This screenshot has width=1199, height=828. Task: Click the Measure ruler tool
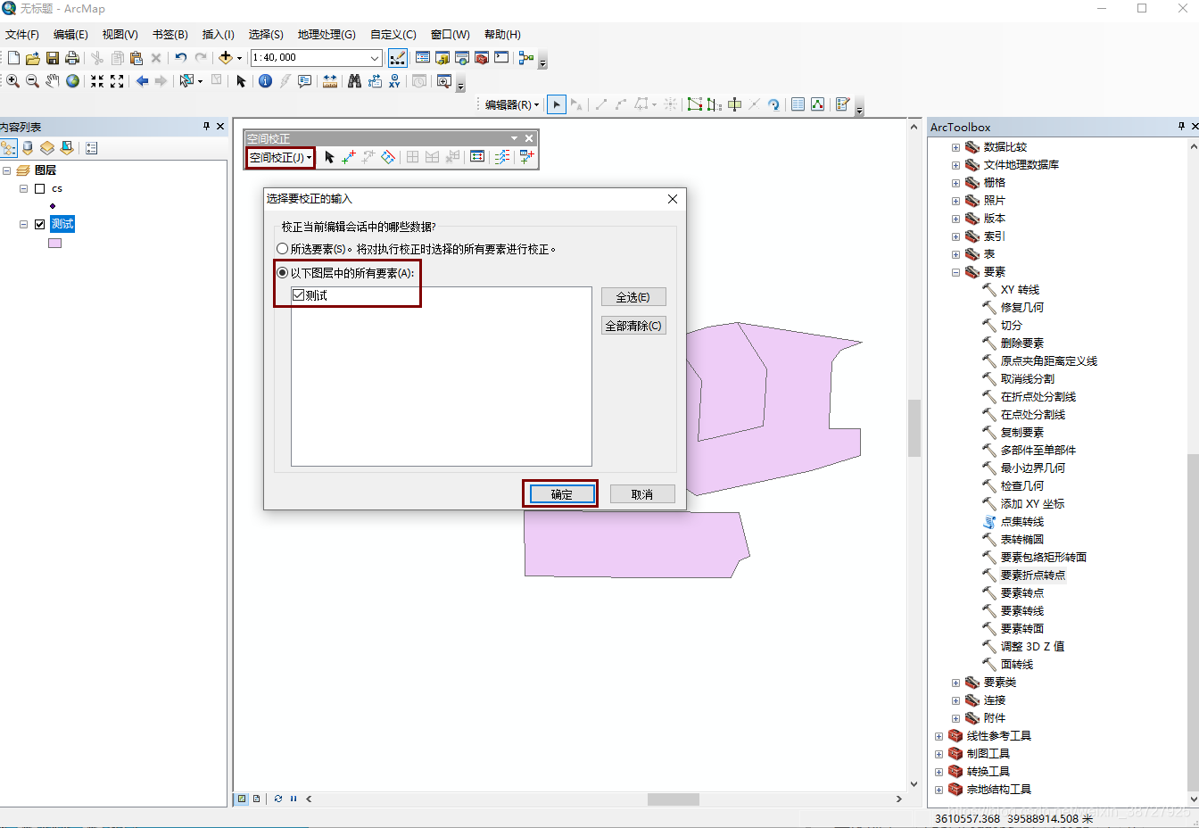click(x=330, y=81)
